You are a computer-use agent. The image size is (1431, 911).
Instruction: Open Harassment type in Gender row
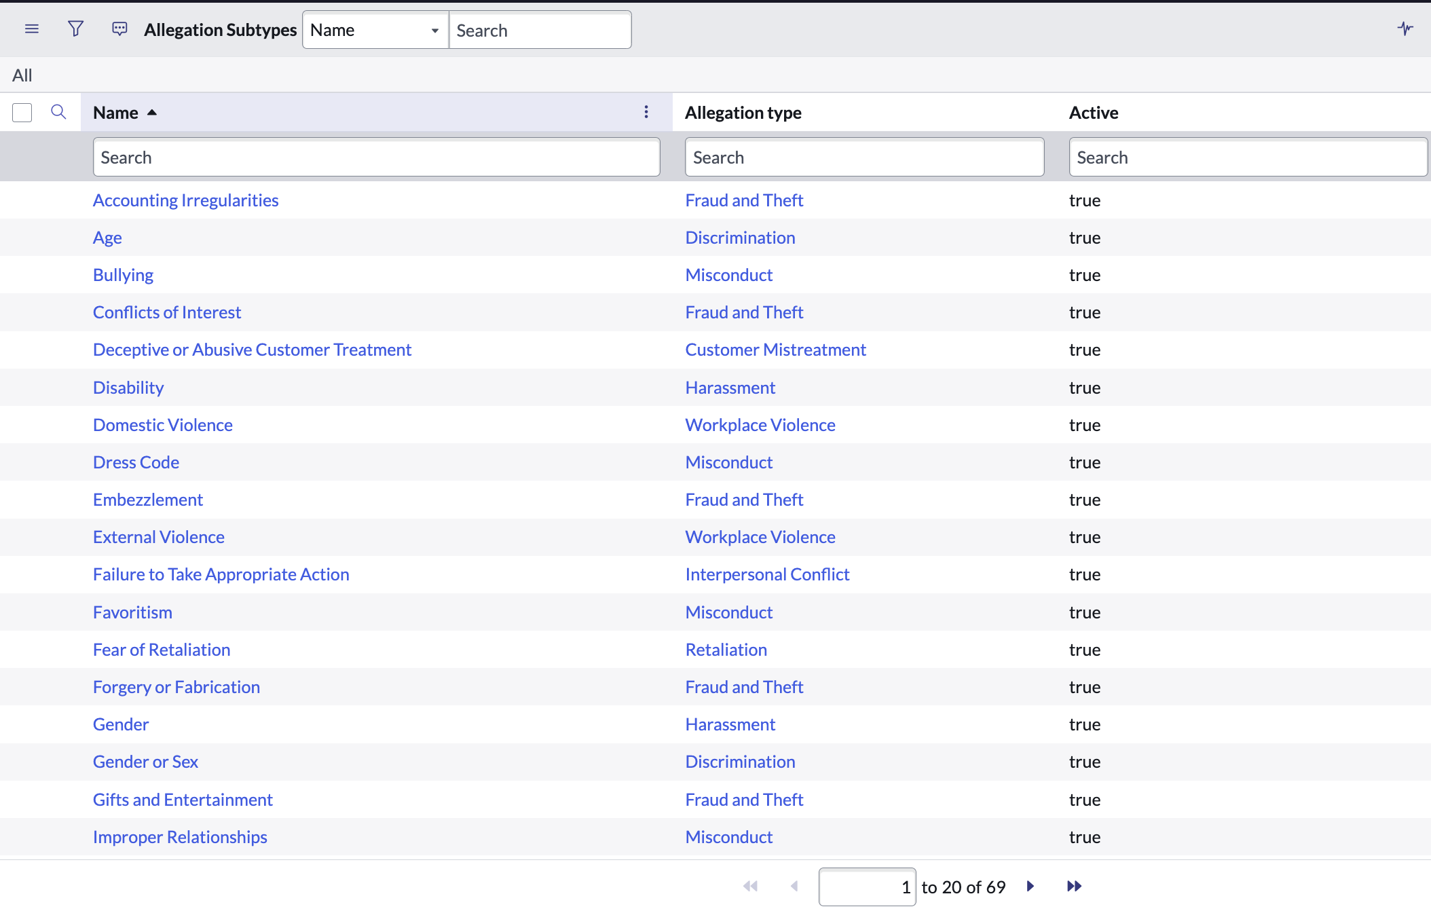(x=730, y=724)
